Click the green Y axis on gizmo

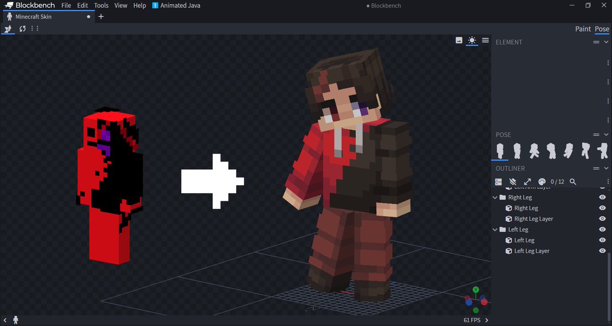(475, 290)
